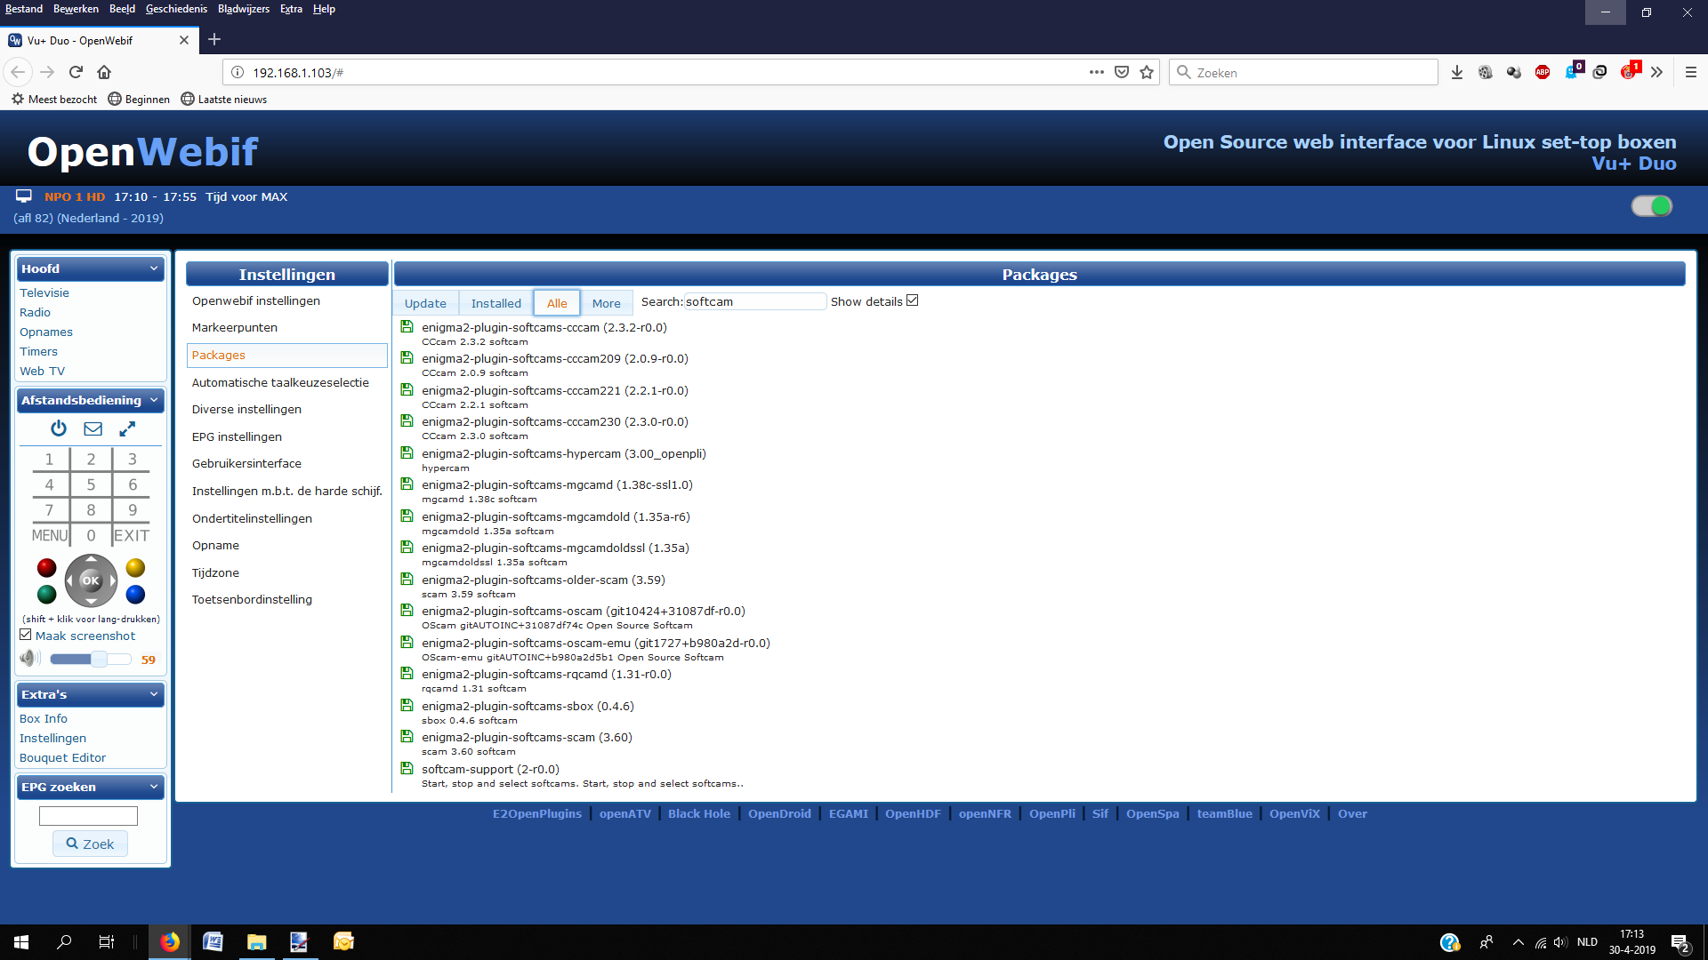The height and width of the screenshot is (960, 1708).
Task: Collapse the Afstandsbediening section
Action: click(x=153, y=400)
